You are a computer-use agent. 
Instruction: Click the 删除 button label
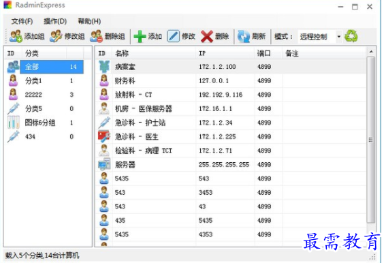point(222,37)
